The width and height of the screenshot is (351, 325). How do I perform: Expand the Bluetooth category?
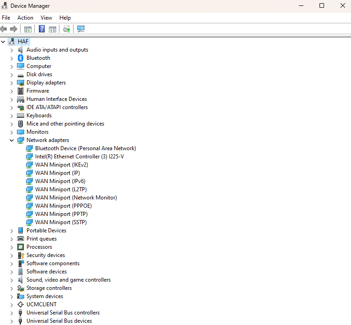coord(11,58)
